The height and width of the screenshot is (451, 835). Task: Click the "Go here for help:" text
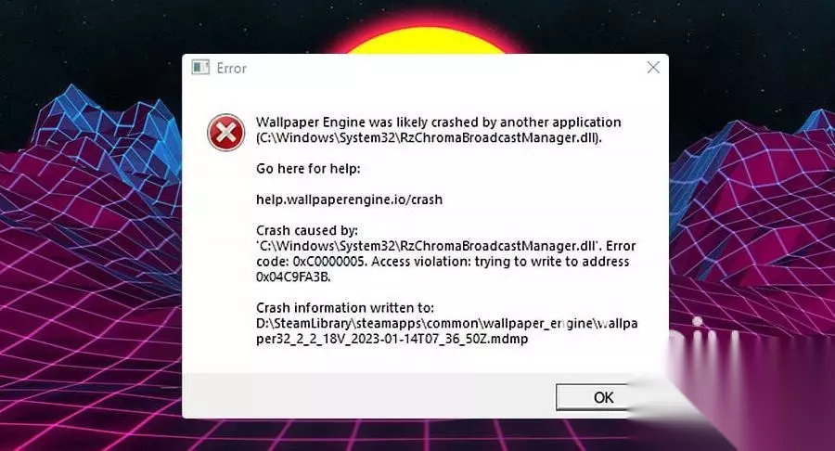tap(308, 169)
